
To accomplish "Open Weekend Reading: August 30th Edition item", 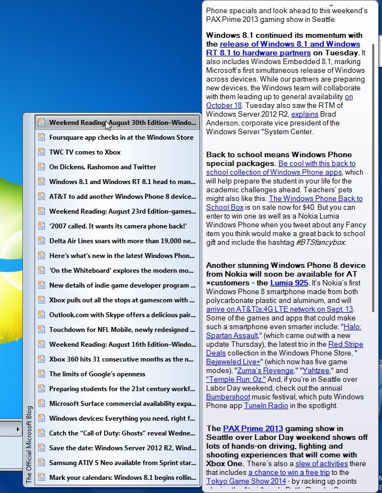I will click(117, 122).
